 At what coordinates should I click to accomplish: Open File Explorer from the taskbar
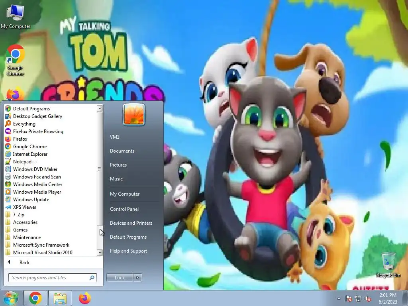[60, 298]
